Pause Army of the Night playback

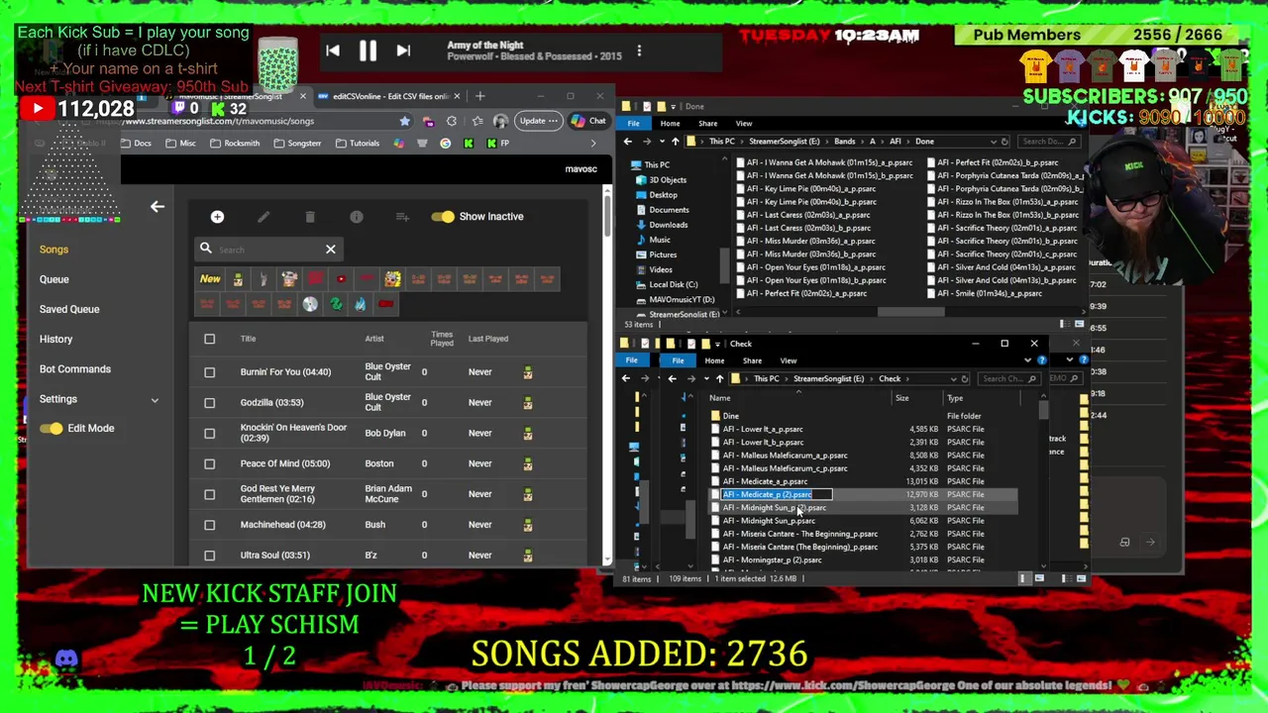[368, 51]
